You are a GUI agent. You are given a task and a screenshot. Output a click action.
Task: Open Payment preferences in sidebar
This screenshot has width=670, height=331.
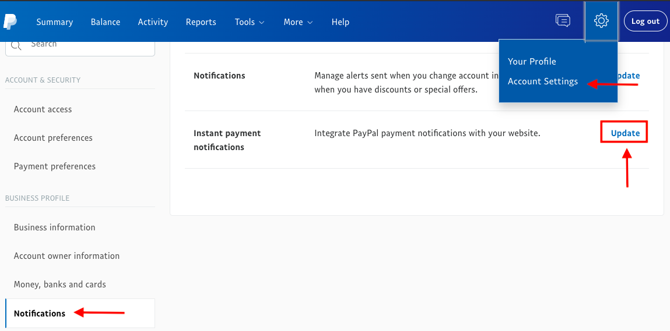point(55,166)
